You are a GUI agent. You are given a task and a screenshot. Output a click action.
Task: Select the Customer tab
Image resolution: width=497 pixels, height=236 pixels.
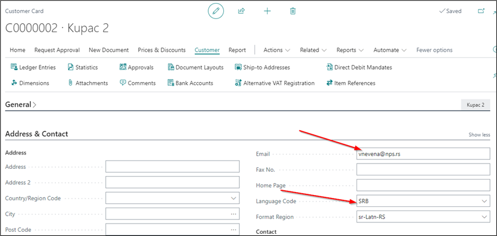207,50
